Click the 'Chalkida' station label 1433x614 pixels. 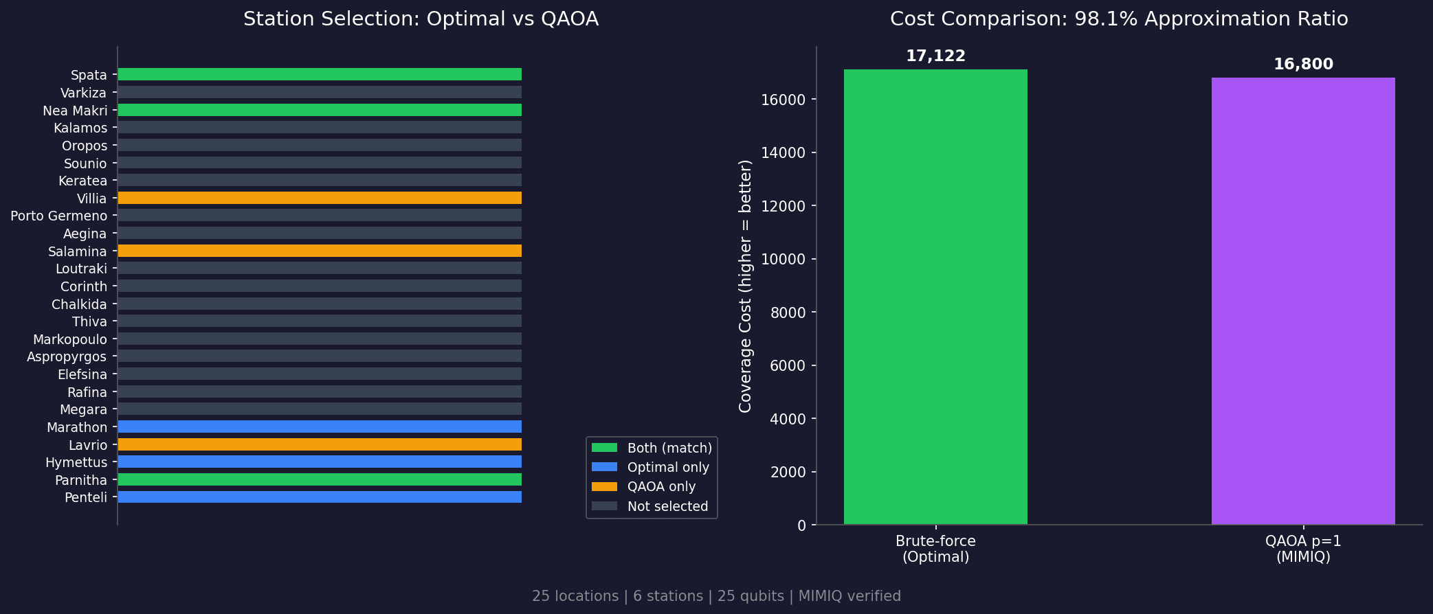tap(79, 304)
